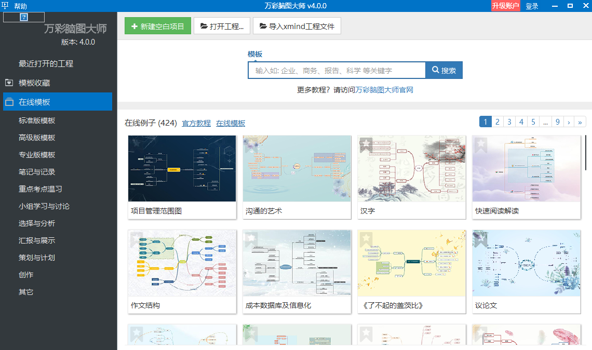This screenshot has width=592, height=350.
Task: Toggle favorite star on 快速阅读解读 template
Action: [481, 144]
